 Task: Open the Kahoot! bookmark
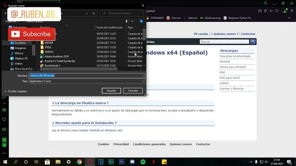click(x=190, y=18)
